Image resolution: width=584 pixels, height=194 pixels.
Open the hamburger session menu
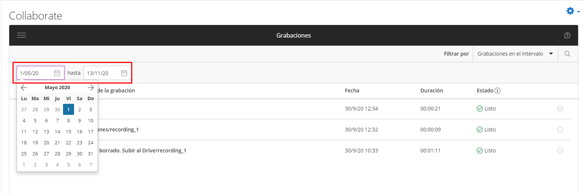click(x=21, y=35)
